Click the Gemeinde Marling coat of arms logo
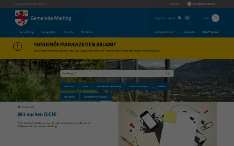Image resolution: width=234 pixels, height=146 pixels. 21,18
